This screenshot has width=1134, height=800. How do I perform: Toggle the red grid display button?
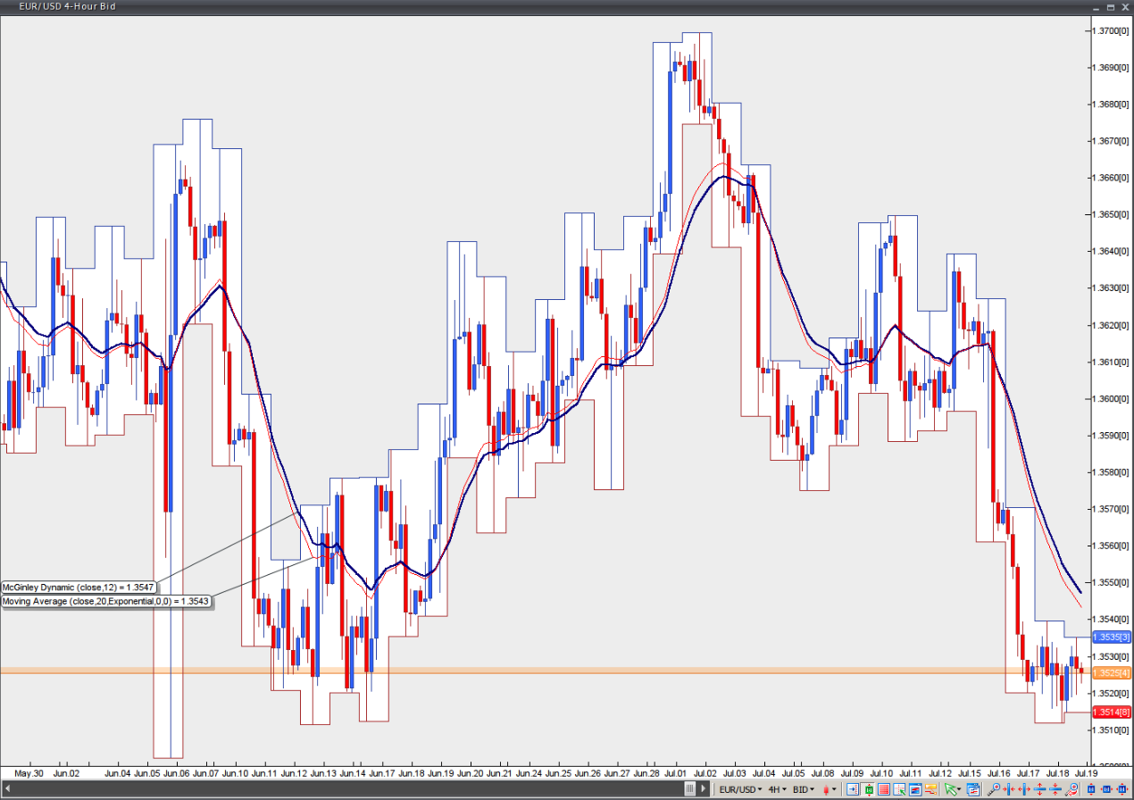pyautogui.click(x=884, y=789)
